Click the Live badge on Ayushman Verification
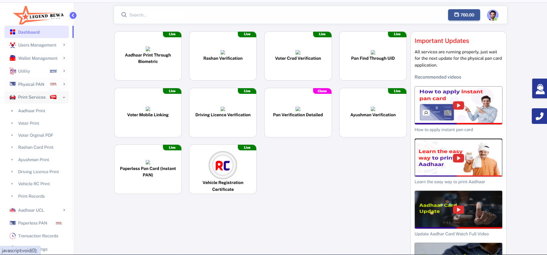547x255 pixels. coord(397,91)
